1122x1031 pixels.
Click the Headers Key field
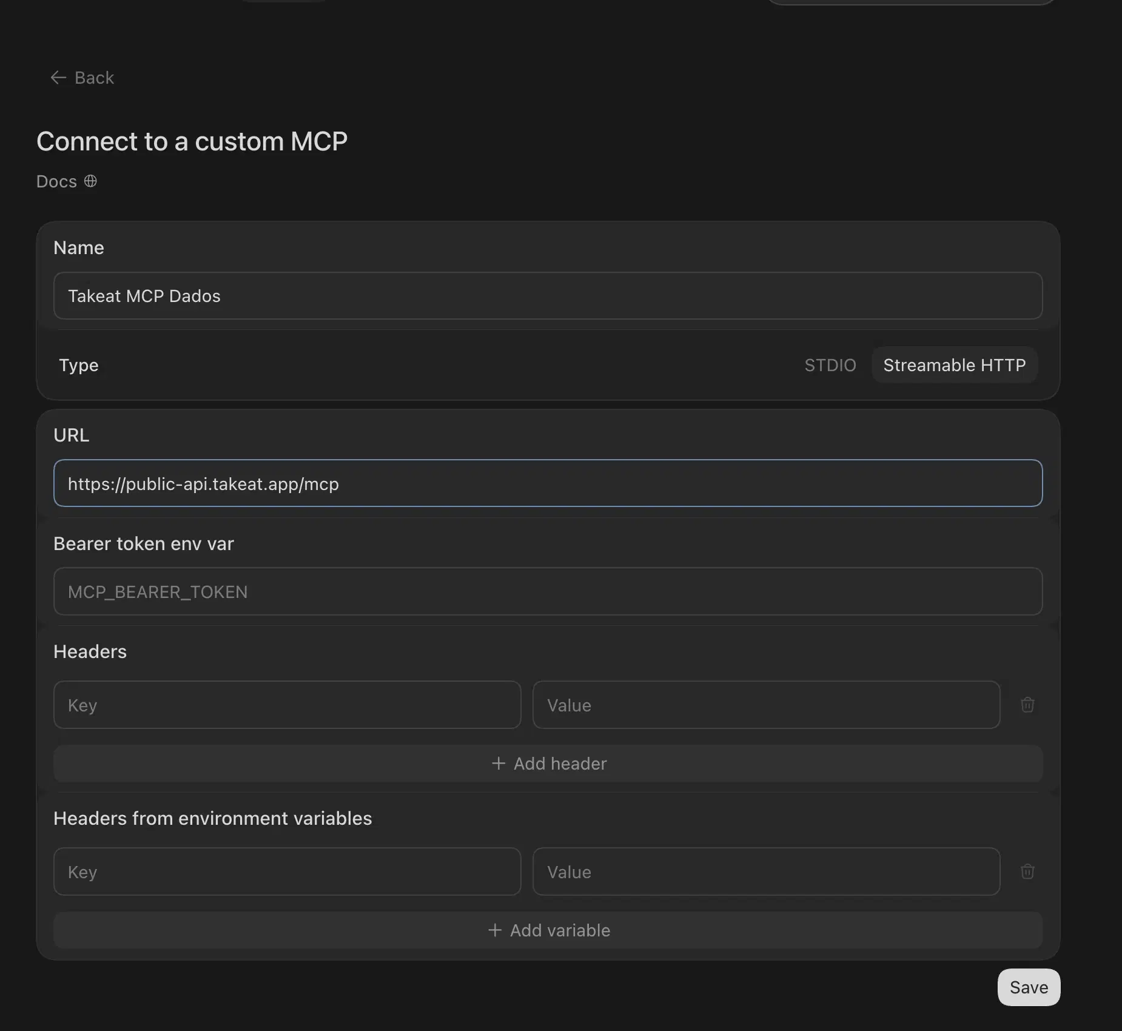pos(287,705)
